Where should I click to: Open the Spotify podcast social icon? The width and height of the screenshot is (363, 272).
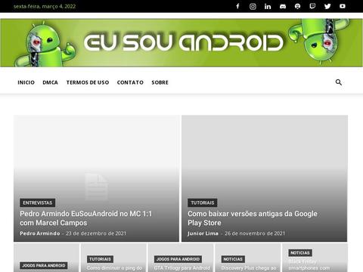[298, 6]
